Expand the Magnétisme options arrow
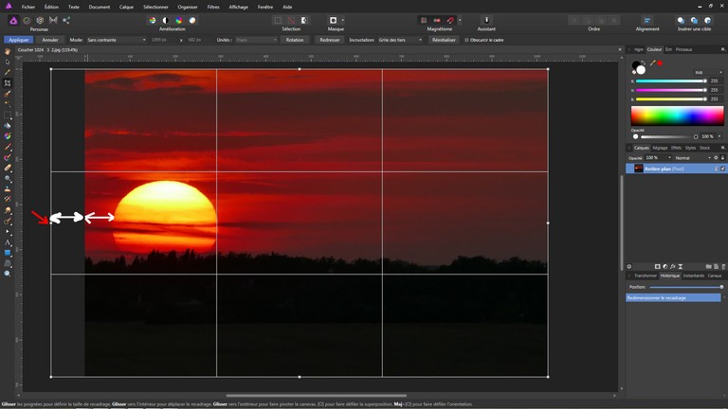The height and width of the screenshot is (409, 728). coord(460,21)
